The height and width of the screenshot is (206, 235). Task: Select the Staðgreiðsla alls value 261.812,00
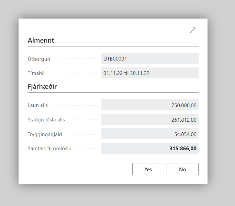point(150,120)
